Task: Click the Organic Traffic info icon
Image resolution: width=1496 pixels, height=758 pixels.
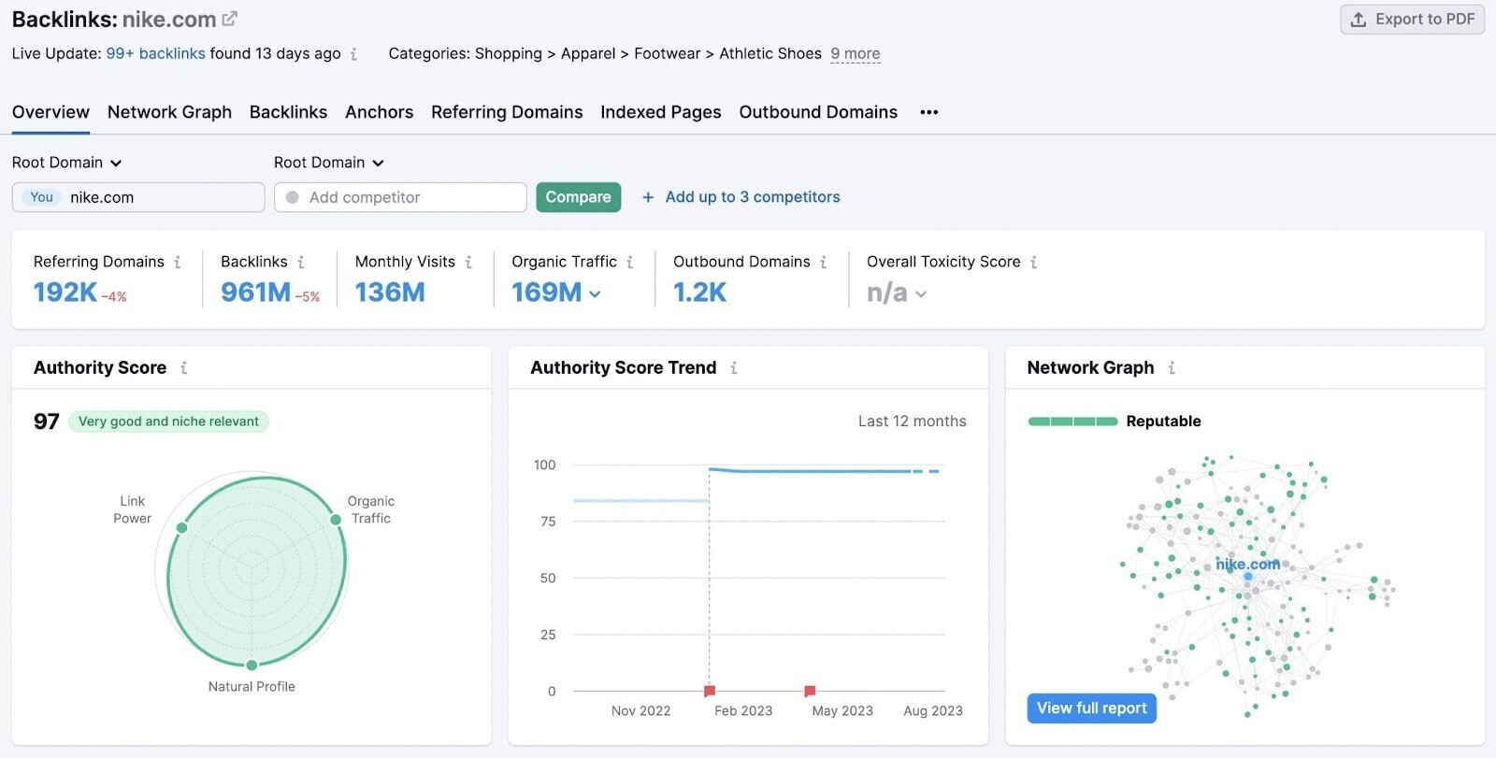Action: 629,263
